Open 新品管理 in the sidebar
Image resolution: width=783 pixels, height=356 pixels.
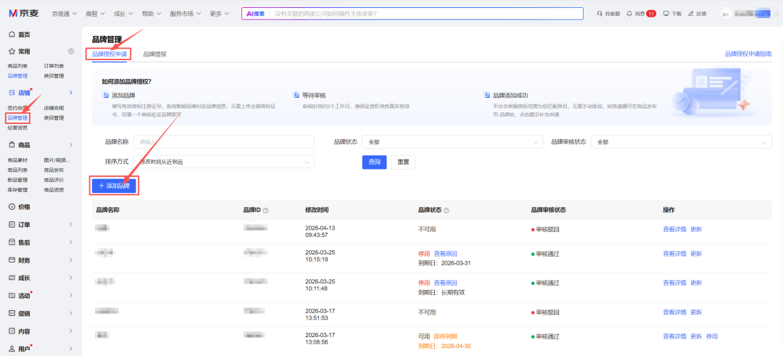click(x=17, y=180)
